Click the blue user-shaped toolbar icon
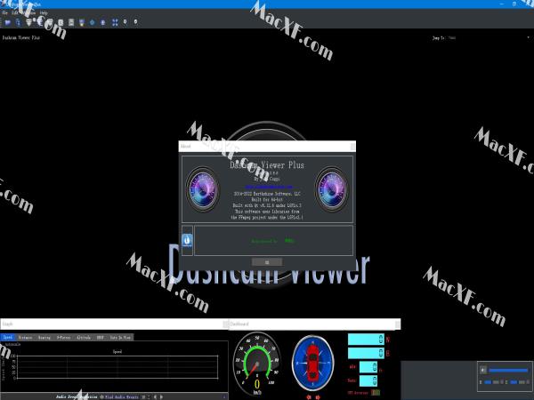 click(103, 22)
